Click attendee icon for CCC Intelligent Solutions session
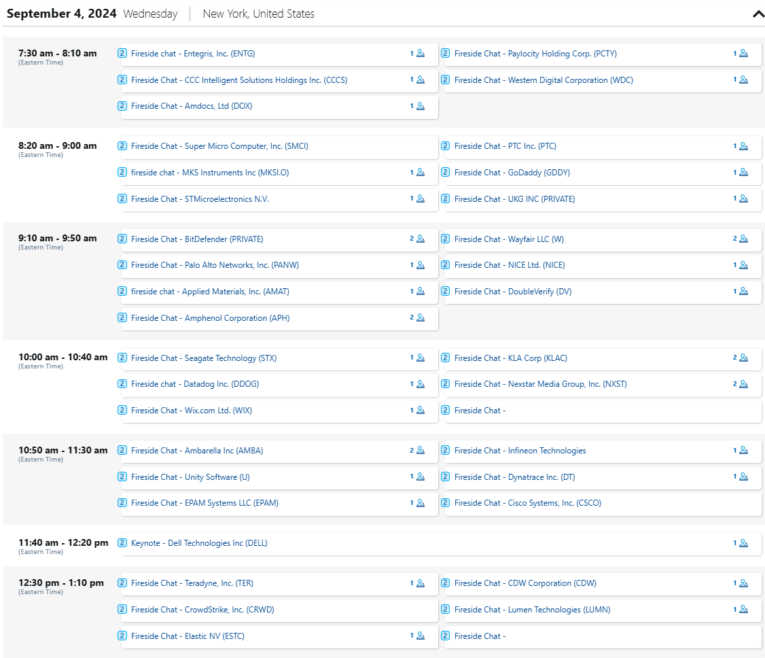765x658 pixels. [421, 80]
